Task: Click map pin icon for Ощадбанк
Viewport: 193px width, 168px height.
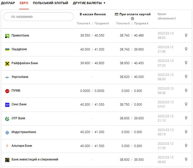Action: 186,49
